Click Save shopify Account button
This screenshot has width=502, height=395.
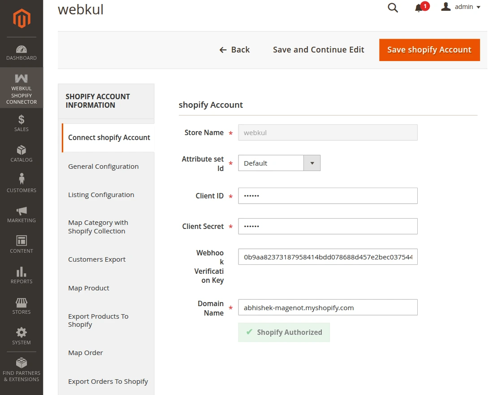tap(429, 50)
